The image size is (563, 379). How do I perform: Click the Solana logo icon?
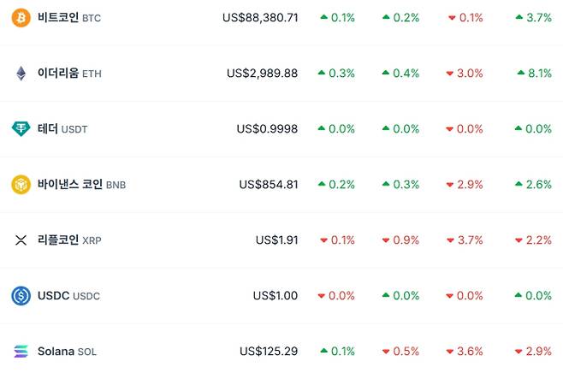(21, 352)
